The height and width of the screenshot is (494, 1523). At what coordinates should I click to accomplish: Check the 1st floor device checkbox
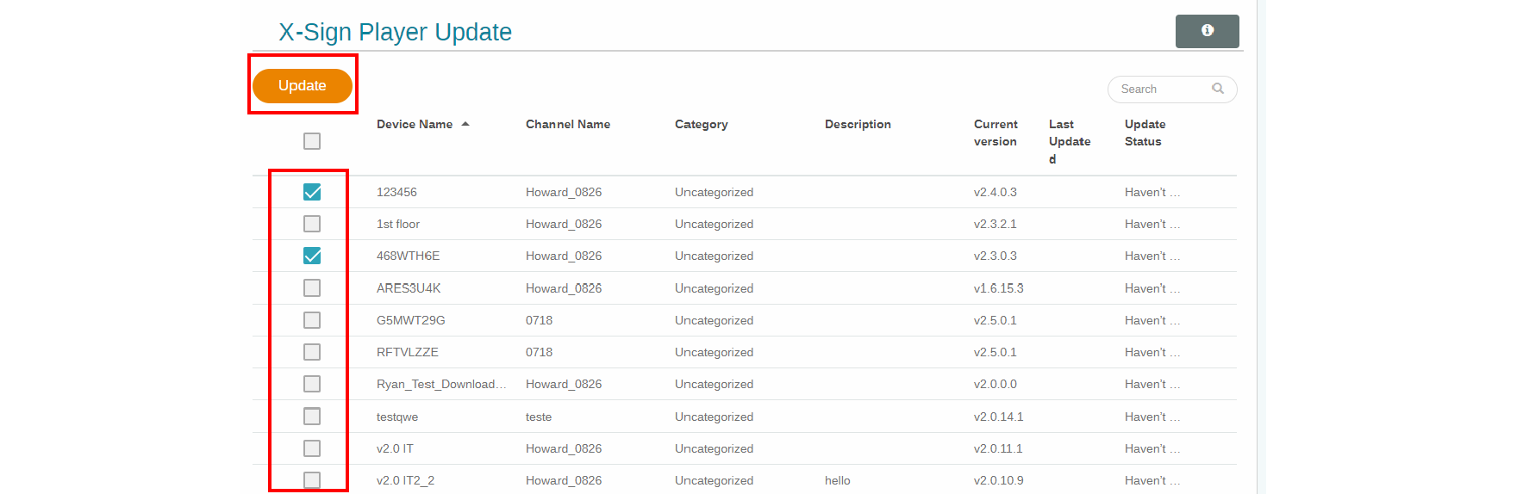point(312,224)
